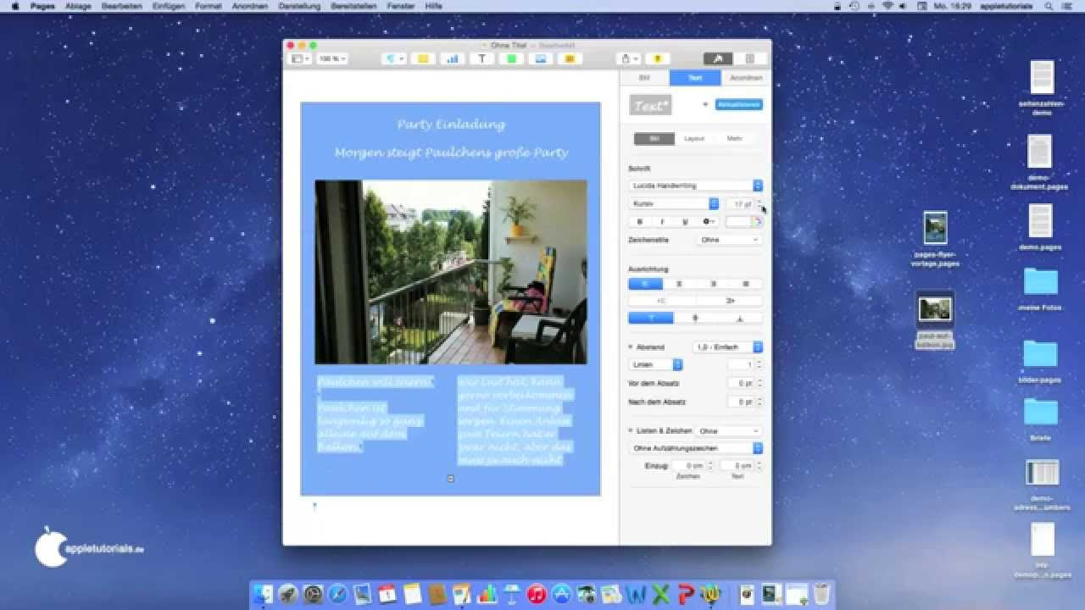Open the Format menu
Viewport: 1085px width, 610px height.
tap(209, 6)
